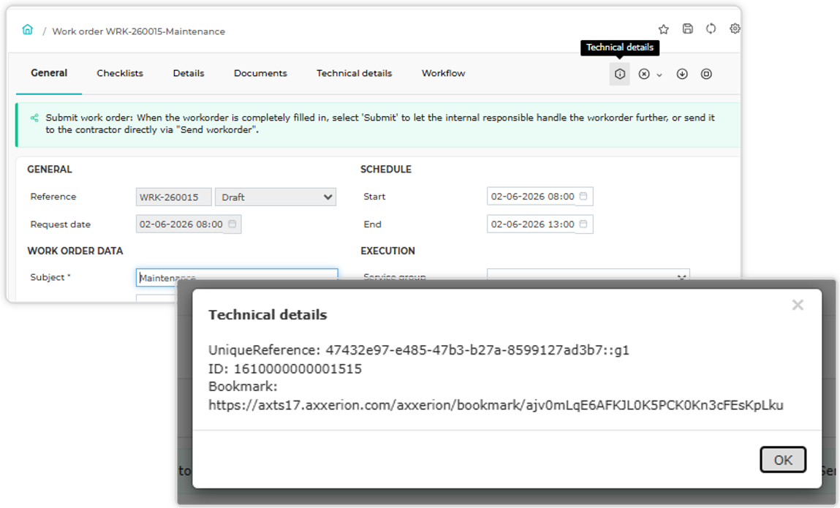Open the Details tab
Image resolution: width=840 pixels, height=508 pixels.
coord(189,73)
